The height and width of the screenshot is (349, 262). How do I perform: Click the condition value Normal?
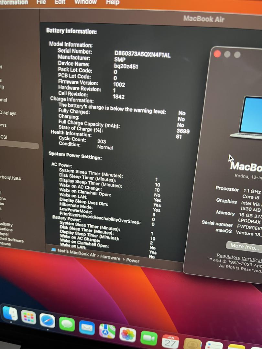coord(105,147)
